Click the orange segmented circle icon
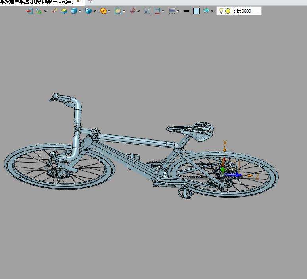 point(103,11)
